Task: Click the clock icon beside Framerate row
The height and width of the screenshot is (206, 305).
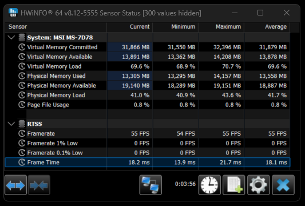Action: click(22, 134)
